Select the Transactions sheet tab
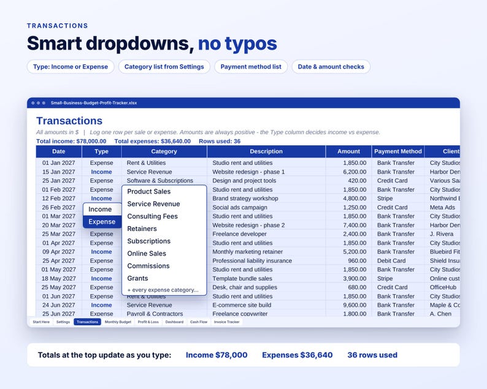487x389 pixels. coord(87,322)
